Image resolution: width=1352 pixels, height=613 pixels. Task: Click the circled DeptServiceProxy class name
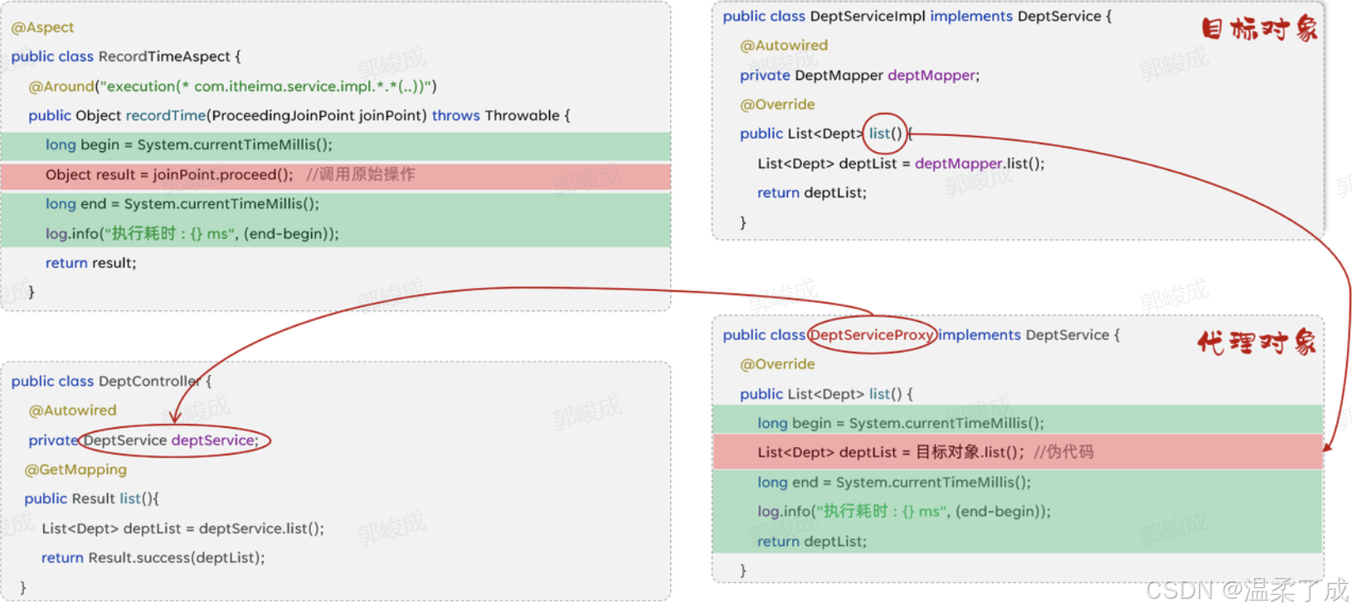(872, 335)
